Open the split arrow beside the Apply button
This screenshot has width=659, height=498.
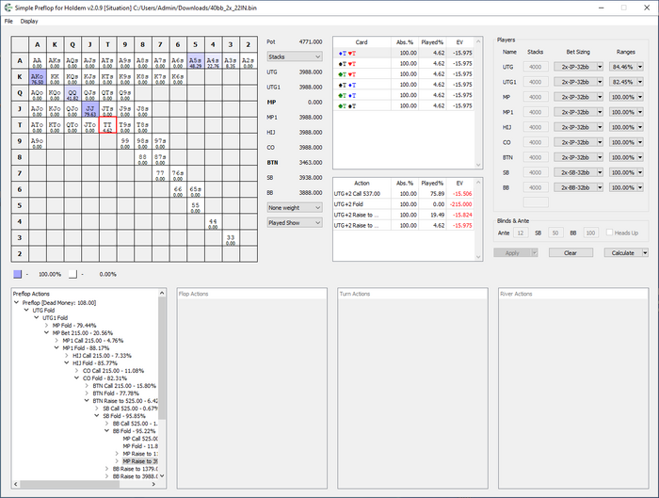535,252
